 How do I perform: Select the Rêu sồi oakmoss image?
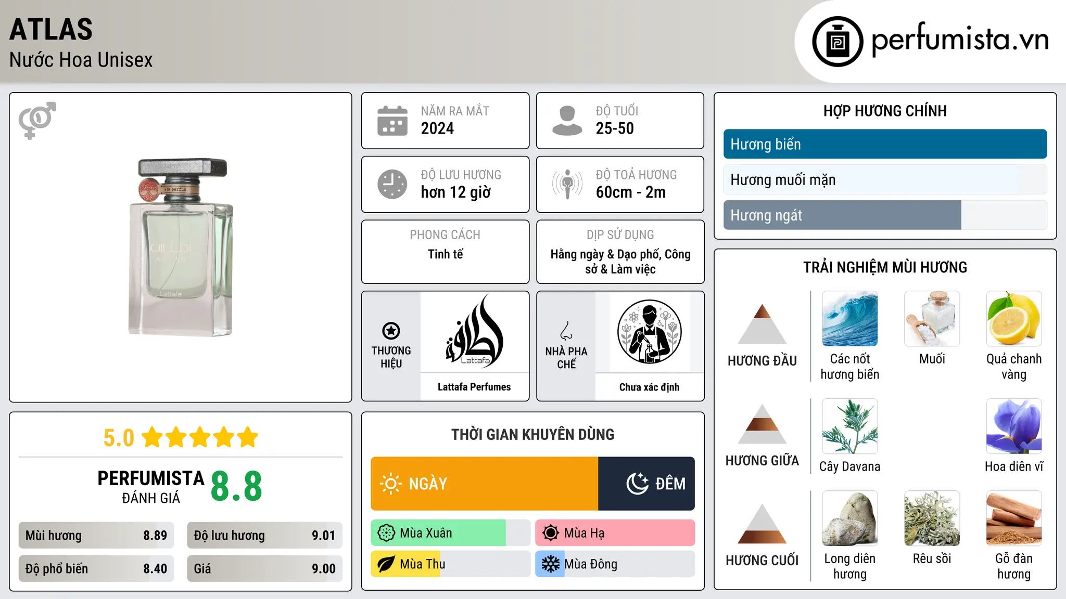click(932, 518)
